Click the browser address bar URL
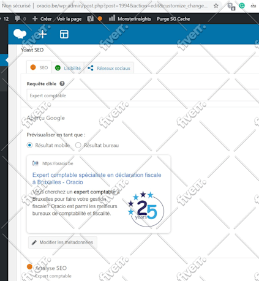259x281 pixels. [x=122, y=6]
